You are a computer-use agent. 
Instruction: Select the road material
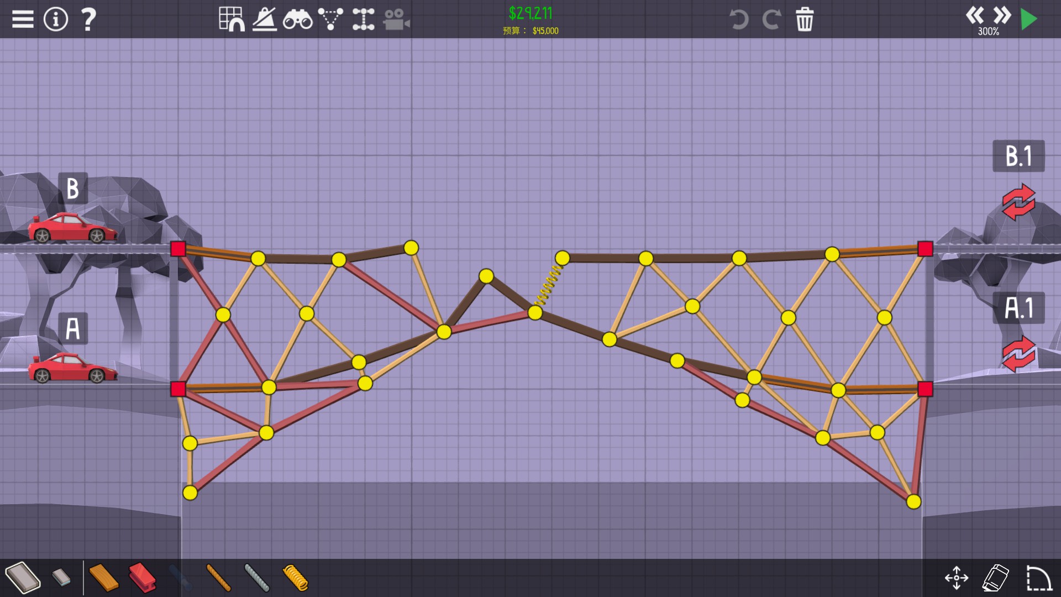coord(23,578)
